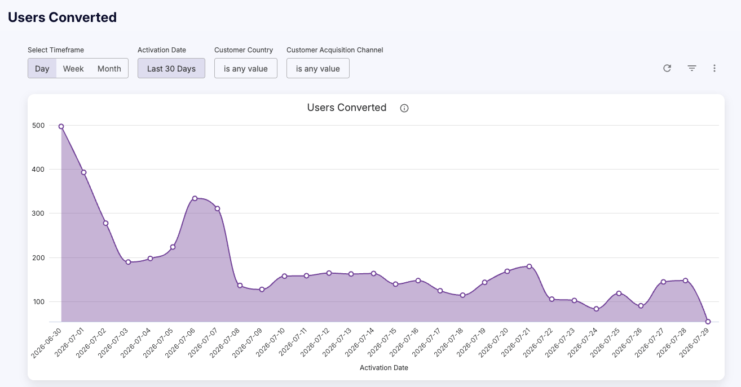The height and width of the screenshot is (387, 741).
Task: Open the three-dot more options menu
Action: tap(714, 68)
